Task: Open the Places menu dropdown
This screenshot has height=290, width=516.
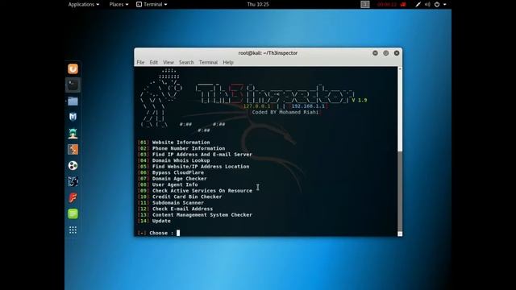Action: pyautogui.click(x=119, y=4)
